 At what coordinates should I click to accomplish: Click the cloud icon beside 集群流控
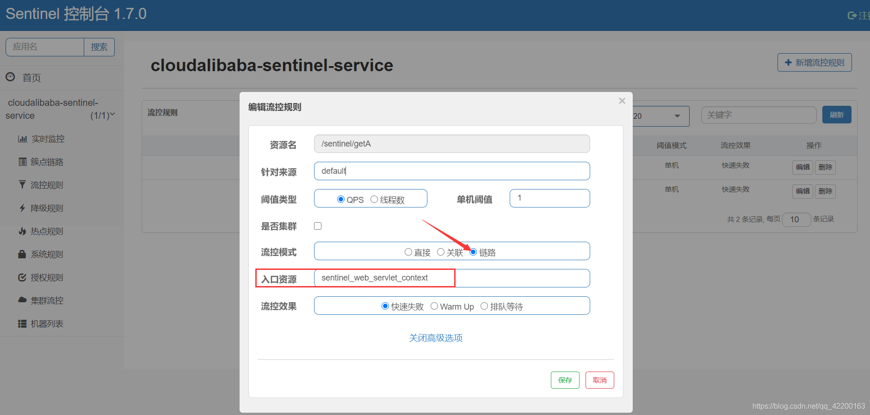22,300
